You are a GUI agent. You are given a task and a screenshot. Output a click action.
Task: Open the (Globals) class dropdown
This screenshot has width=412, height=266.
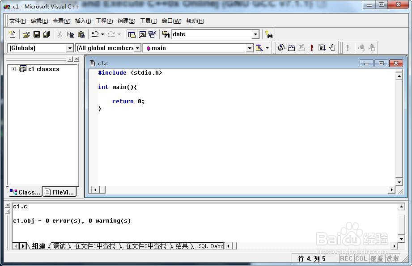tap(70, 48)
